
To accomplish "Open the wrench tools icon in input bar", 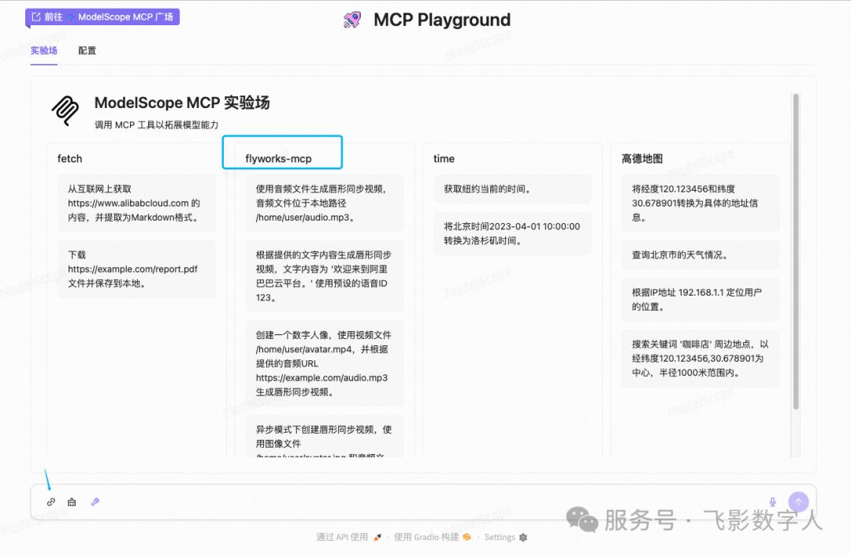I will click(x=95, y=501).
